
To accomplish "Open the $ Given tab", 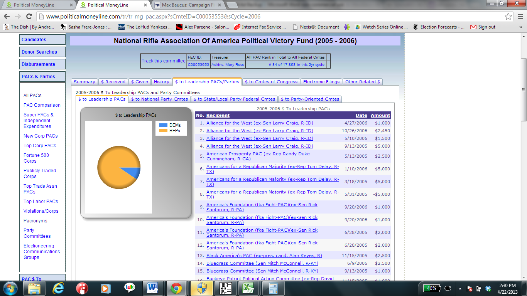I will click(x=139, y=82).
